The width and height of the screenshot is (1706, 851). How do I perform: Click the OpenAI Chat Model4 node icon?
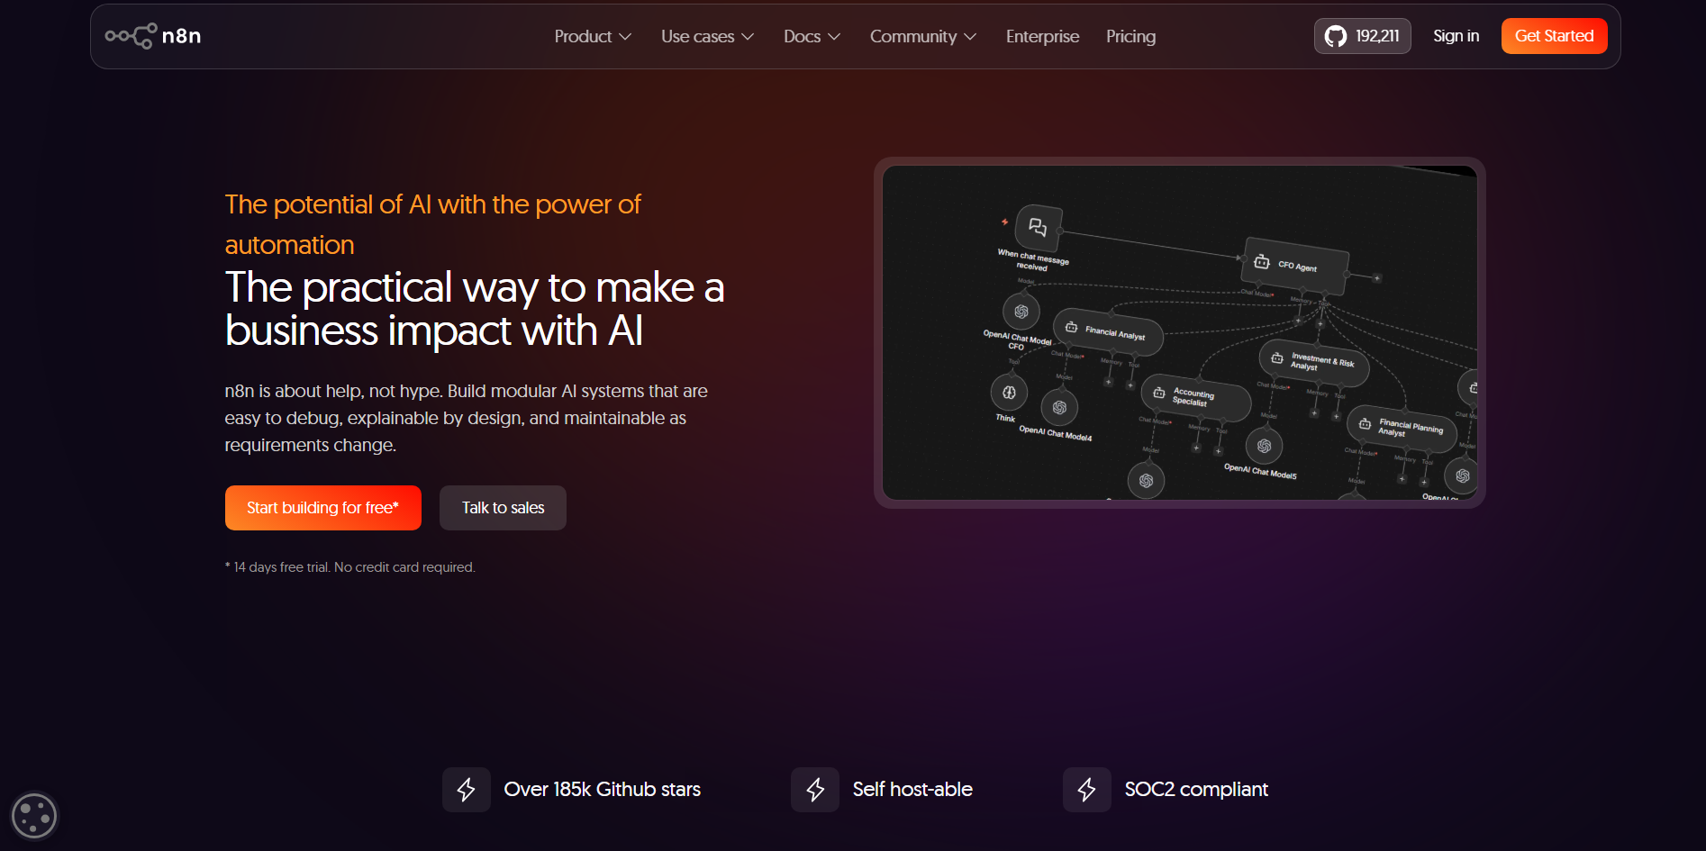tap(1059, 407)
